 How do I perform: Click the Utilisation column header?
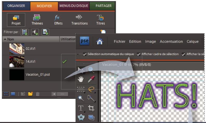click(x=68, y=39)
